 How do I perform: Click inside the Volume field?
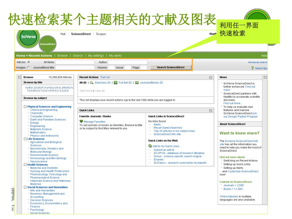click(x=111, y=67)
